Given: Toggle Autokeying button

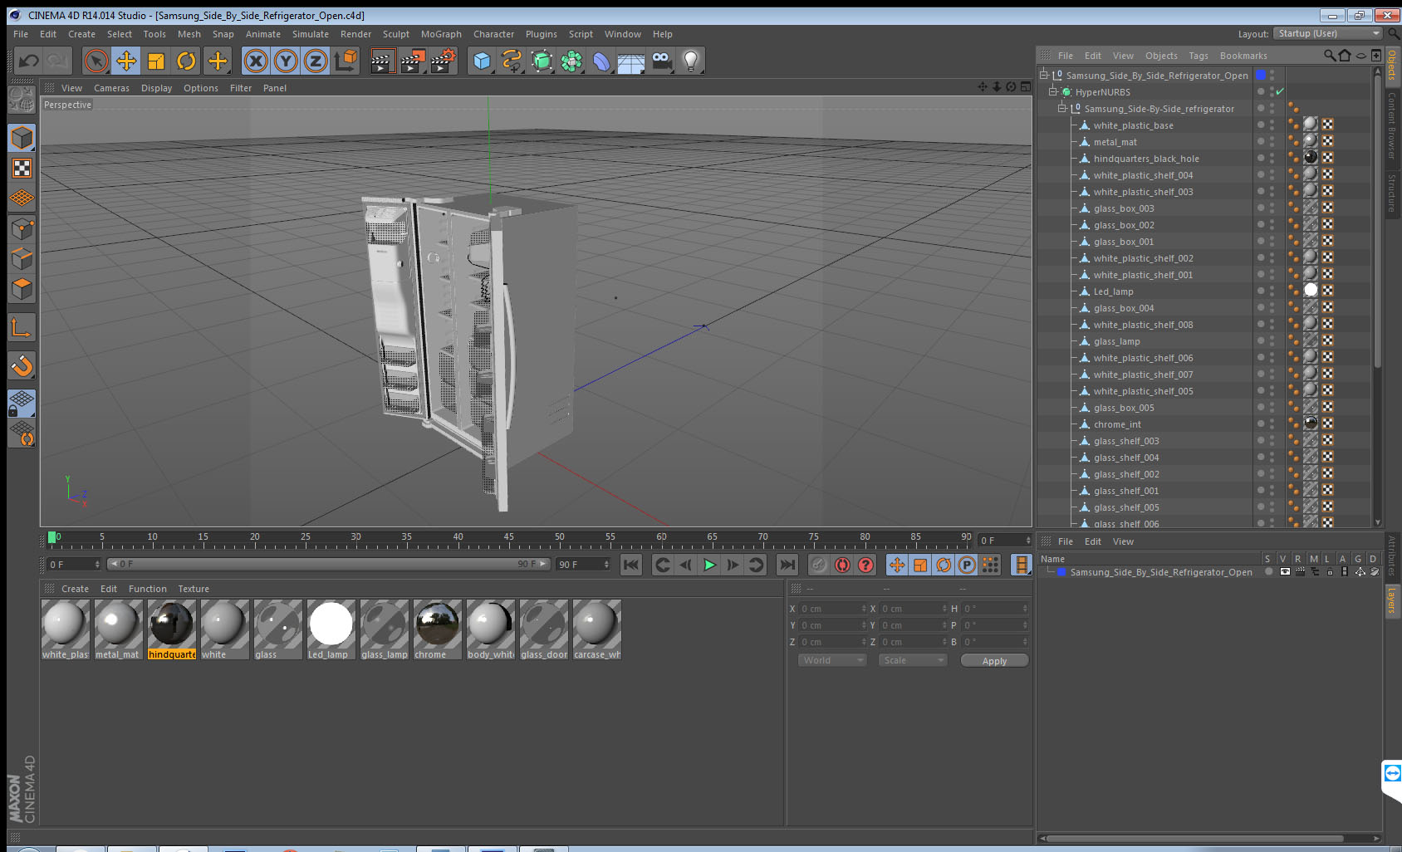Looking at the screenshot, I should (x=842, y=565).
